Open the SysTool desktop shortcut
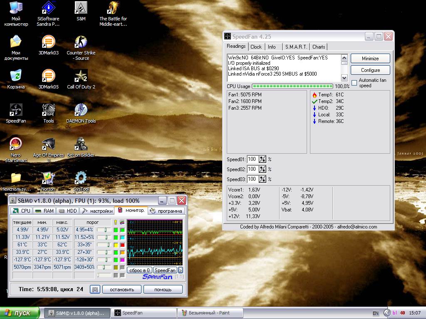Image resolution: width=426 pixels, height=319 pixels. [x=81, y=181]
